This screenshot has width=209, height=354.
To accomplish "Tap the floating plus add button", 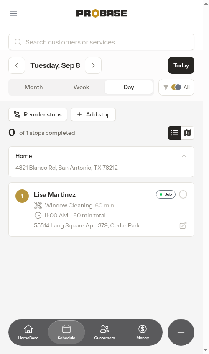I will click(181, 332).
